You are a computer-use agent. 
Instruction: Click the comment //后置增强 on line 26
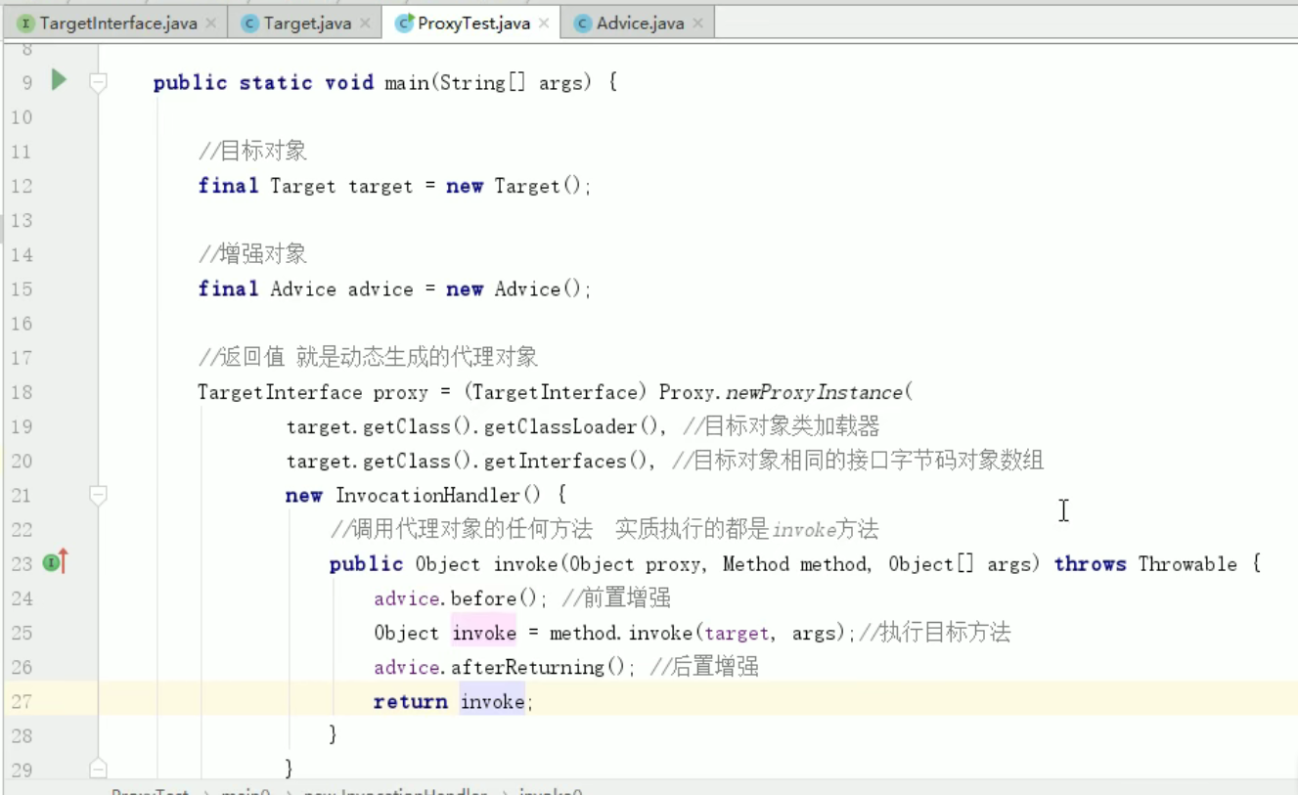(704, 667)
